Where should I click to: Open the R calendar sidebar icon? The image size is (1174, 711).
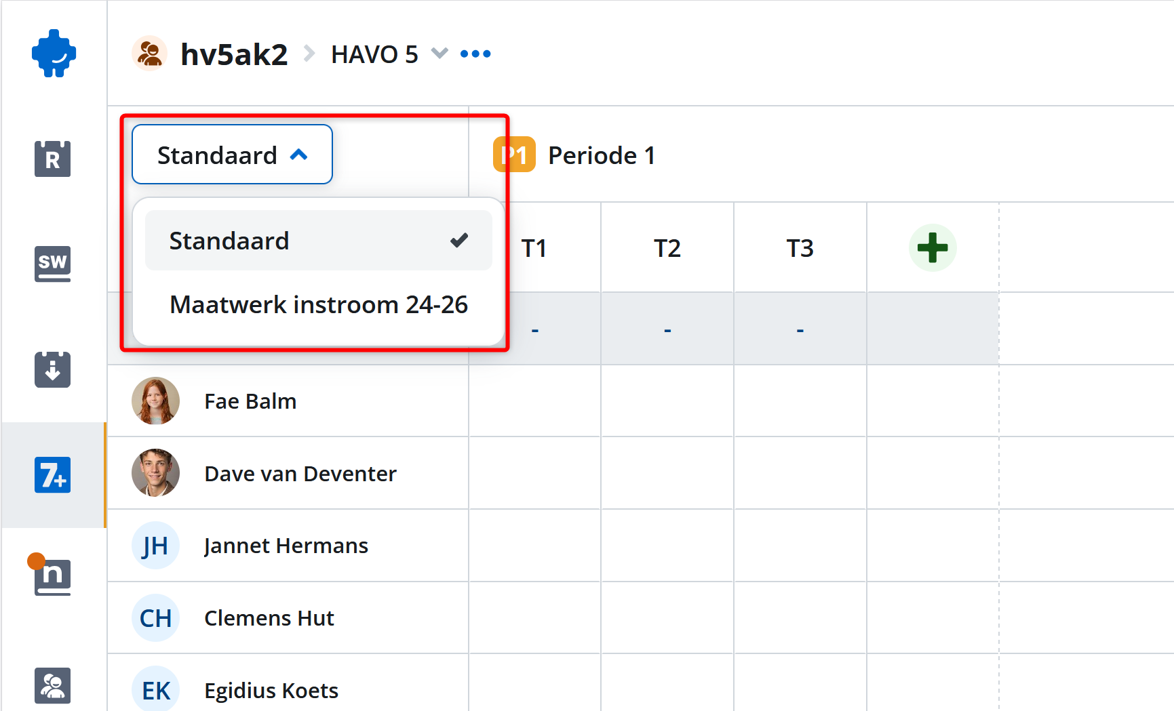pyautogui.click(x=52, y=159)
